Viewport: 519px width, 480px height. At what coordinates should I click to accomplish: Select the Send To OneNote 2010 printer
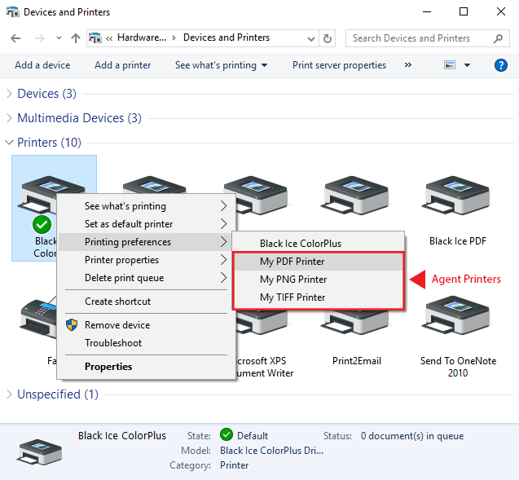(457, 314)
